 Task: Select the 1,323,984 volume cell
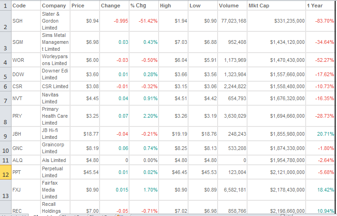pos(232,74)
